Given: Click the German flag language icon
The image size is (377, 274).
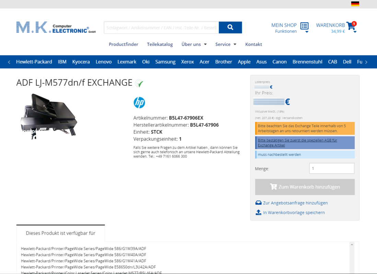Looking at the screenshot, I should point(355,4).
